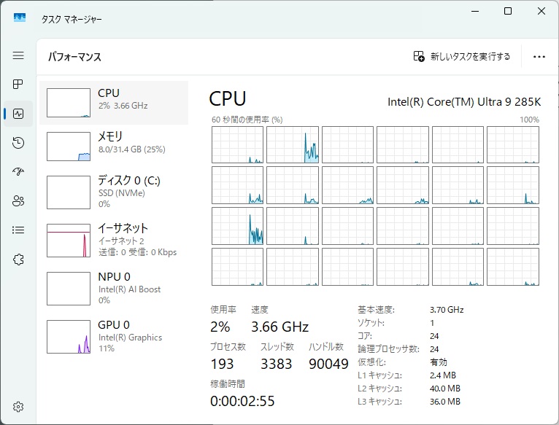Select ディスク 0 (C:) item

point(113,191)
